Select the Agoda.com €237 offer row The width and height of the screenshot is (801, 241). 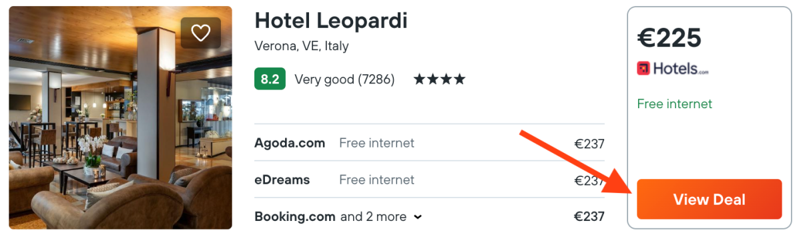click(x=429, y=143)
